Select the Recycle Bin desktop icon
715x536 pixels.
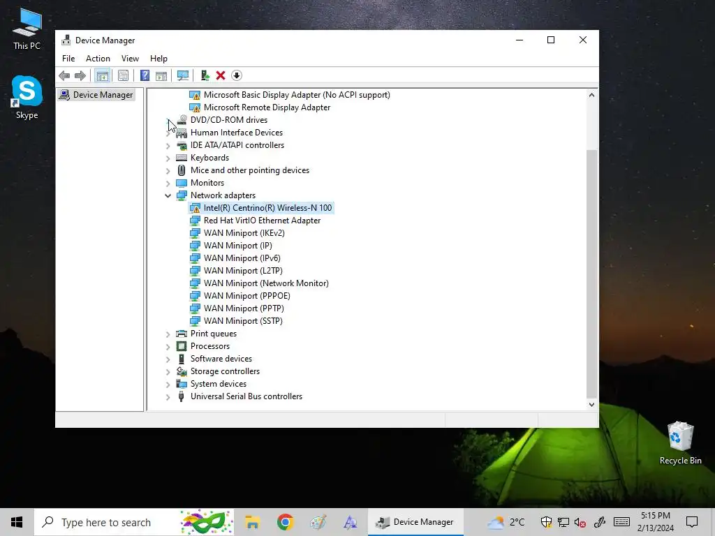(680, 436)
